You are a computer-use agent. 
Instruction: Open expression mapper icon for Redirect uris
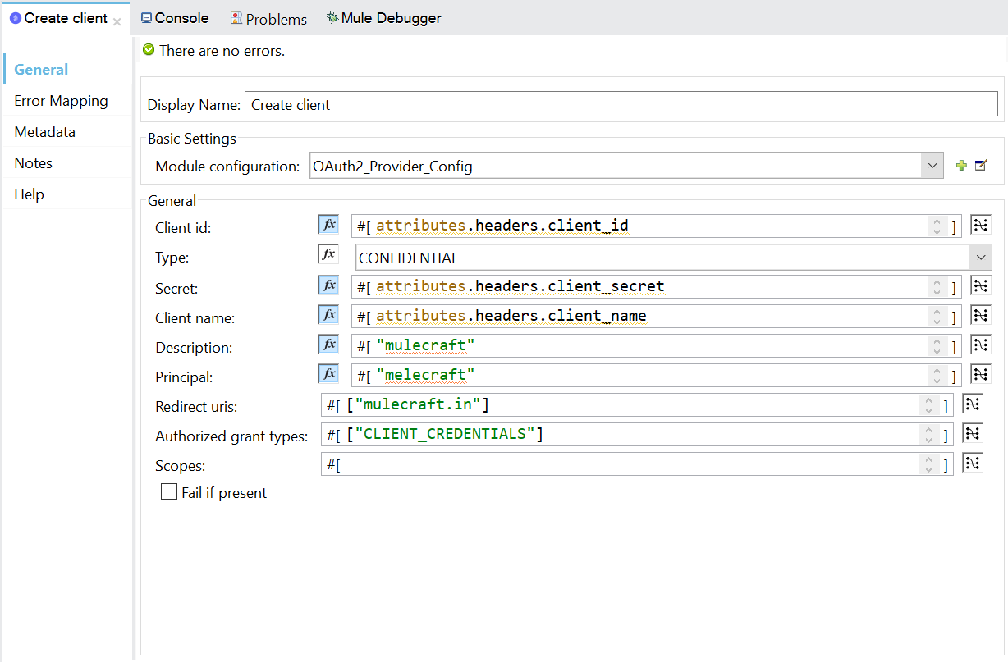(972, 404)
